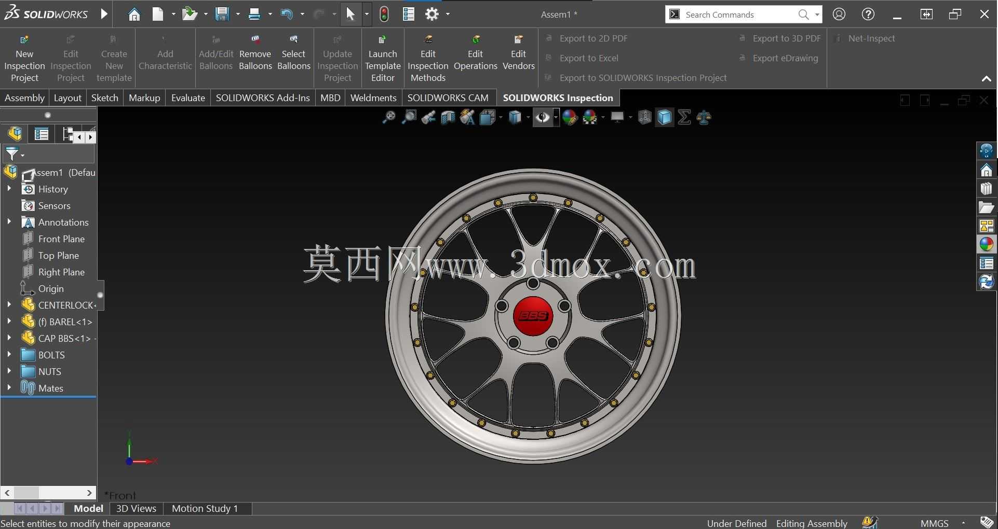
Task: Click the View Orientation cube icon
Action: point(487,118)
